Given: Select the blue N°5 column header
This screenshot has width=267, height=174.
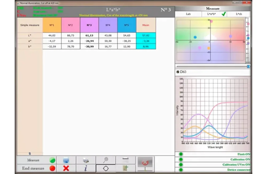Looking at the screenshot, I should pyautogui.click(x=127, y=25).
